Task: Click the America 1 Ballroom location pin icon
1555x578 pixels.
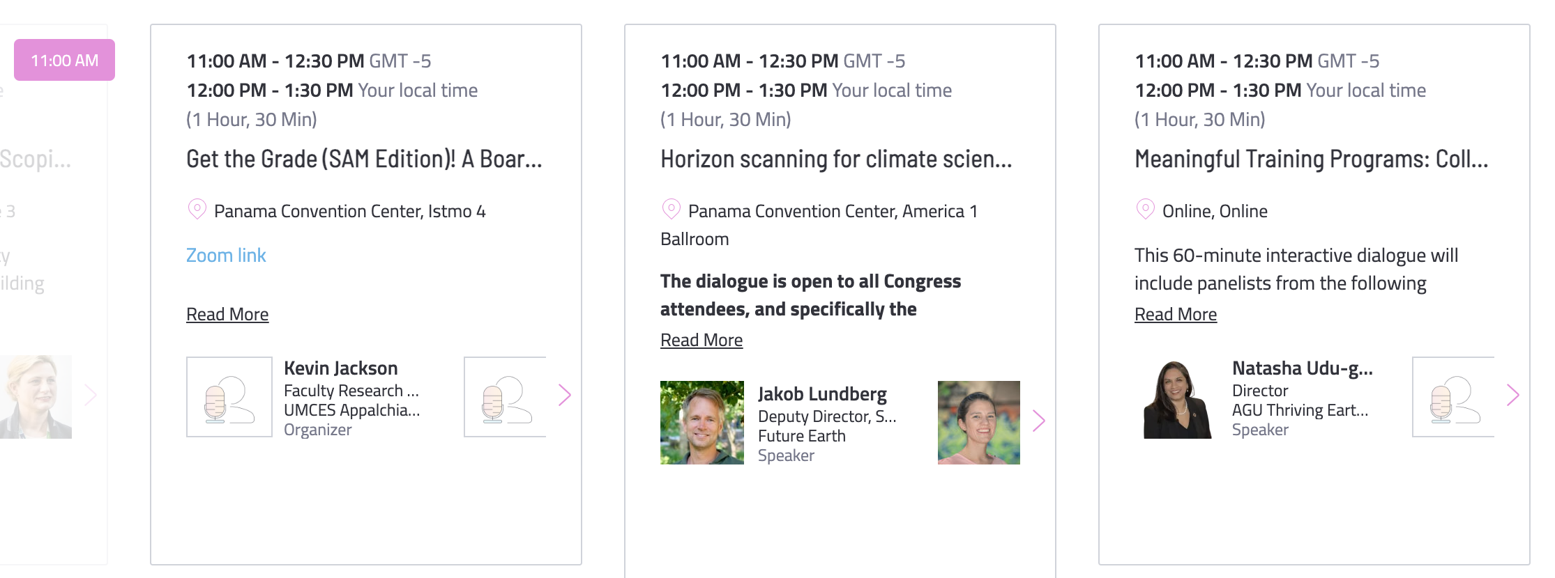Action: click(x=671, y=209)
